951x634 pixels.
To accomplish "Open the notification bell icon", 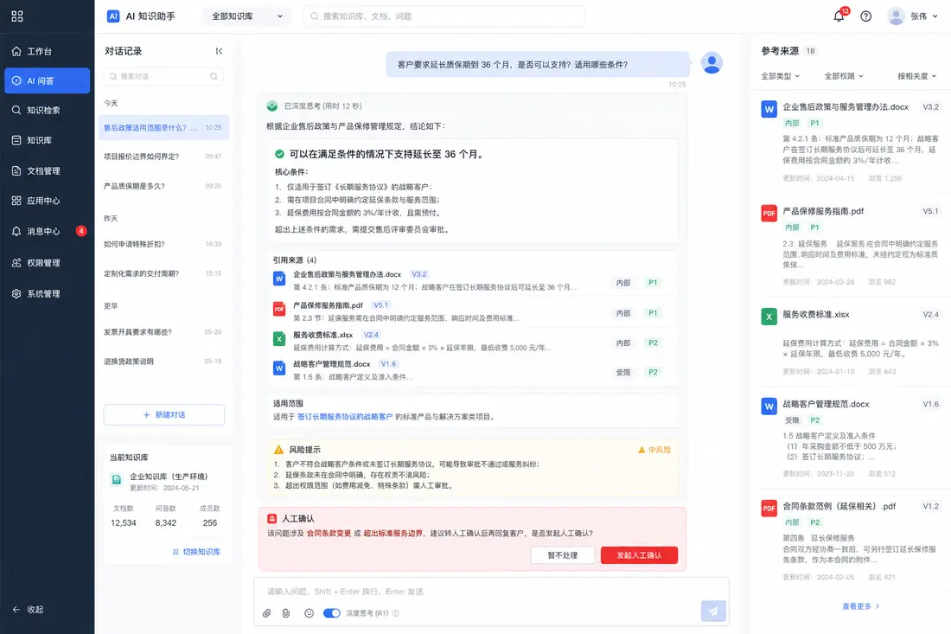I will click(x=839, y=16).
